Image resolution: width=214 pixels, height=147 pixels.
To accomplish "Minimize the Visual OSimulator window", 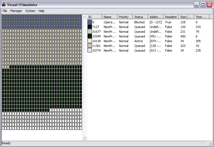I will point(196,5).
